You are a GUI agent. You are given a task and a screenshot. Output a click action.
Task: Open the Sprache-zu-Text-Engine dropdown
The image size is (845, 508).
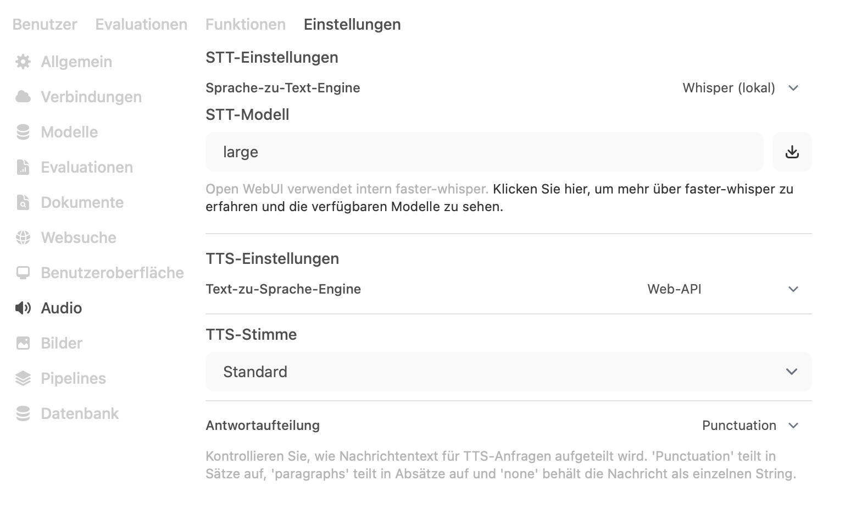(740, 88)
